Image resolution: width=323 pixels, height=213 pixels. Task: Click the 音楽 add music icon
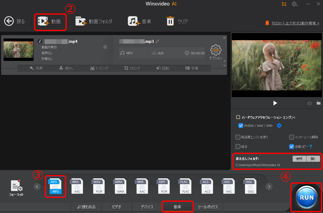pos(133,21)
